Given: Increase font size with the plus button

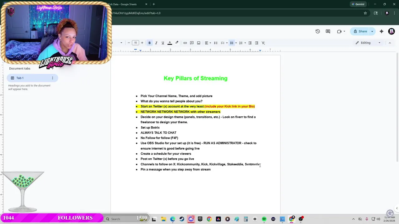Looking at the screenshot, I should tap(142, 43).
